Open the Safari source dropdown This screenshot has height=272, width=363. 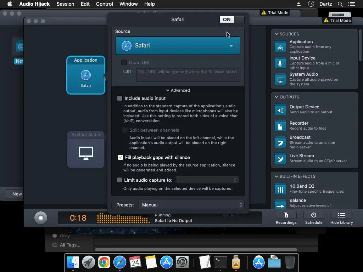[178, 46]
